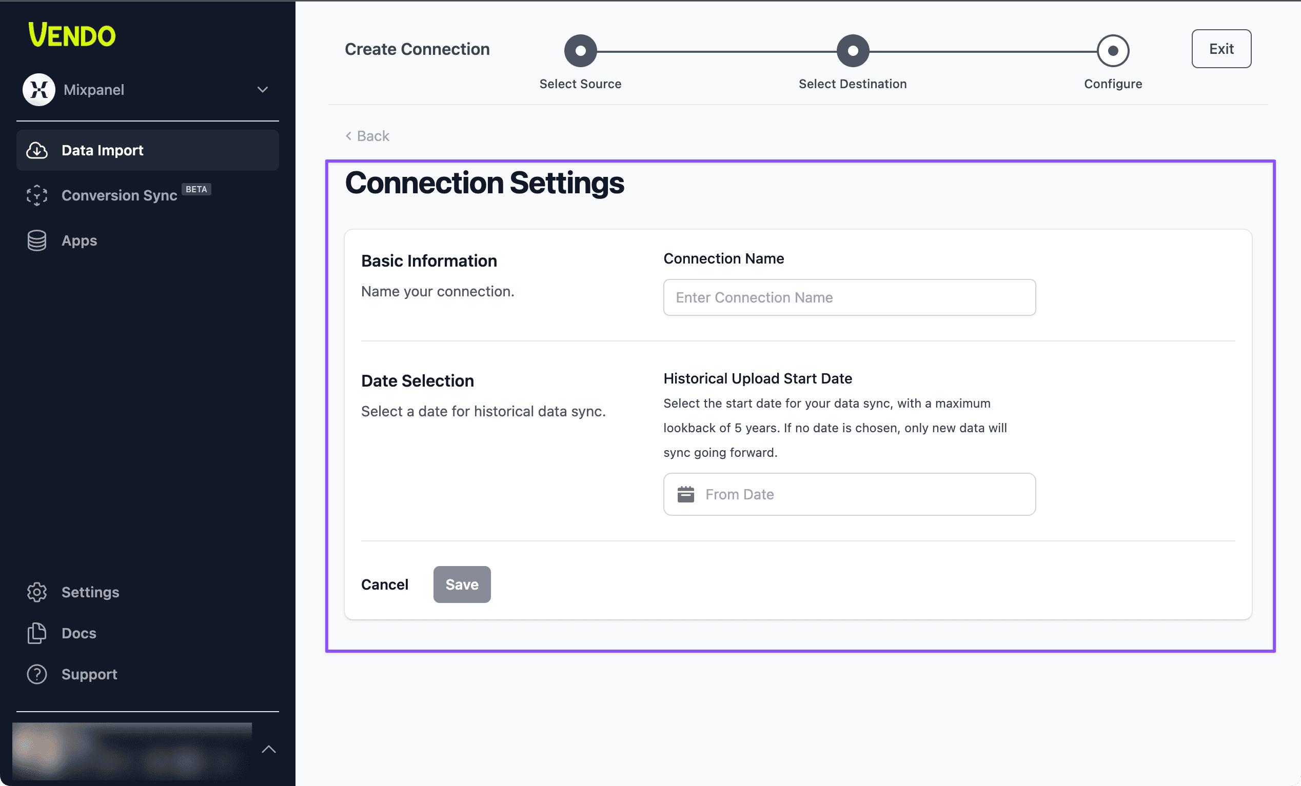This screenshot has height=786, width=1301.
Task: Expand the Mixpanel workspace dropdown chevron
Action: tap(263, 90)
